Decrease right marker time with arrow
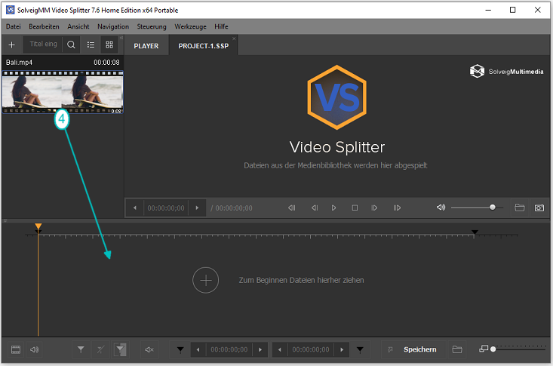The image size is (553, 366). pyautogui.click(x=279, y=349)
